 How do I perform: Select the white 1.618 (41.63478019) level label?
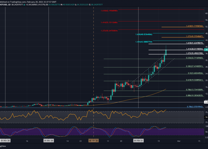[195, 43]
